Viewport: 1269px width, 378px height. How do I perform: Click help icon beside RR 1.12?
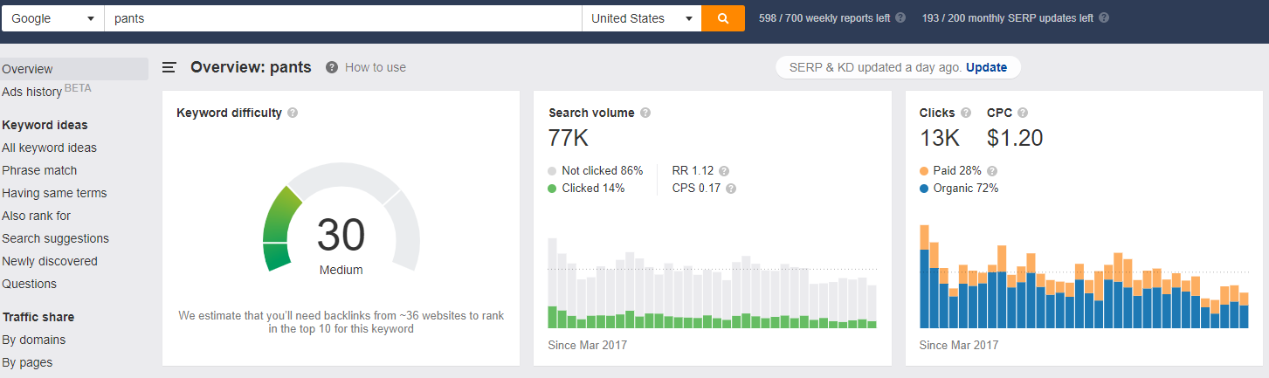(x=724, y=171)
